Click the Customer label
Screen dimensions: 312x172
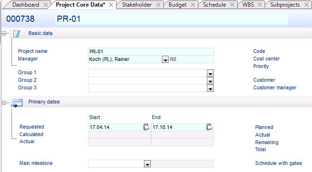[264, 80]
